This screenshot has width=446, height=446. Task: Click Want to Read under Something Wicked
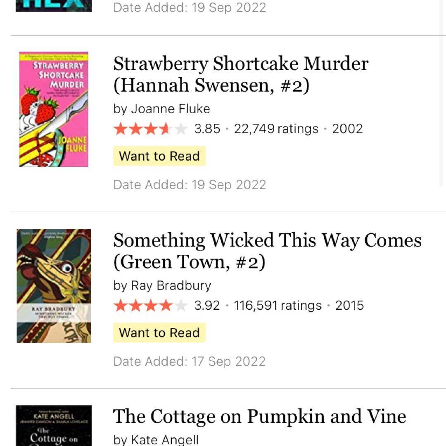[159, 333]
